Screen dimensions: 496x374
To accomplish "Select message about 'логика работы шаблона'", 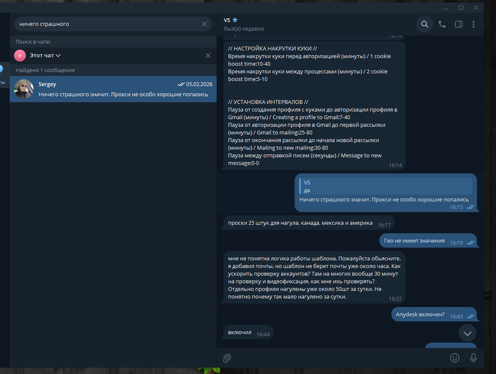I will coord(314,277).
